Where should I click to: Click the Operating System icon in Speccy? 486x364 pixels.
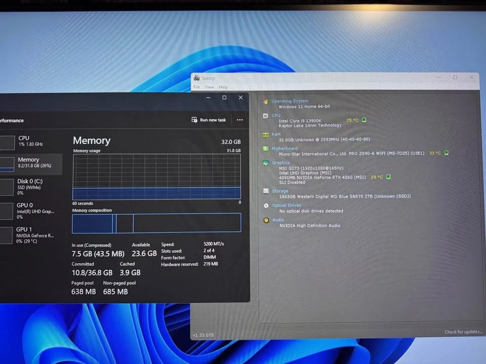click(x=266, y=102)
